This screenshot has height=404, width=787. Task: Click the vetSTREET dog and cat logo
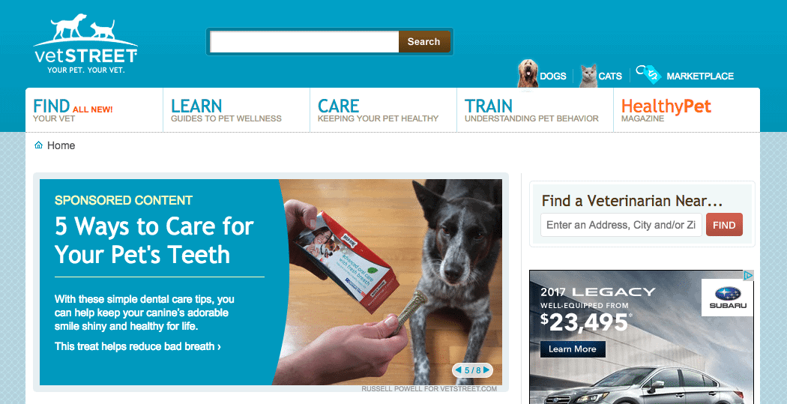coord(85,43)
